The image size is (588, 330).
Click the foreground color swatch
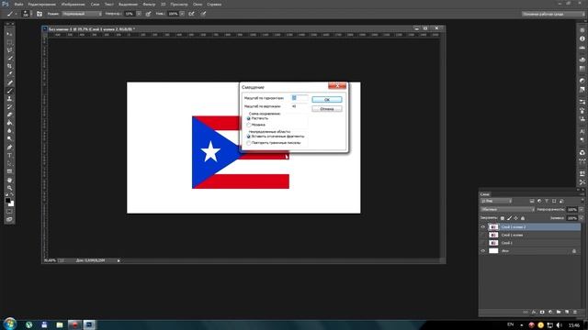[x=8, y=201]
